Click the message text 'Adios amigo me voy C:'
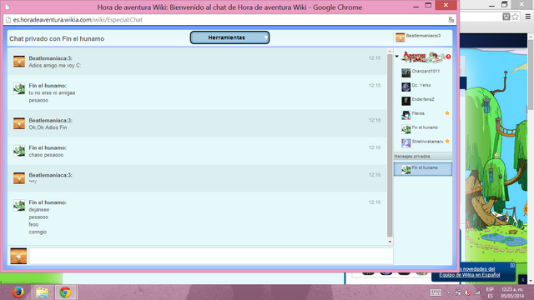This screenshot has height=300, width=534. tap(55, 66)
